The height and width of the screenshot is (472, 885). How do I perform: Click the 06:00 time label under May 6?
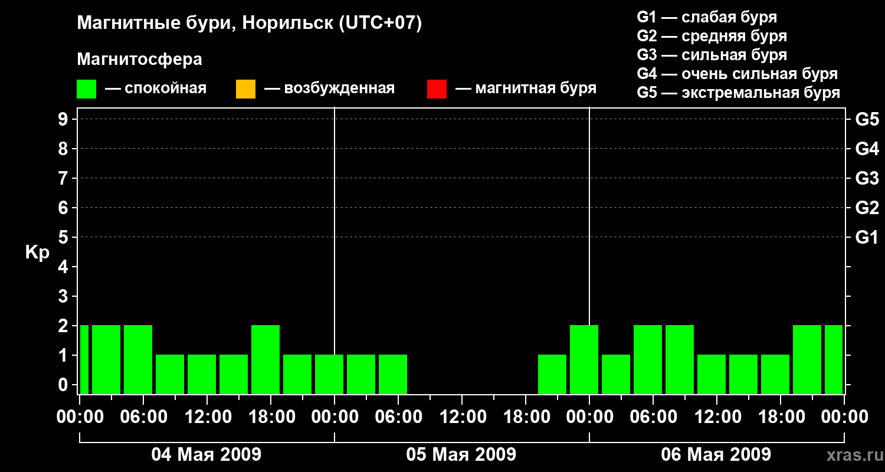pos(653,417)
